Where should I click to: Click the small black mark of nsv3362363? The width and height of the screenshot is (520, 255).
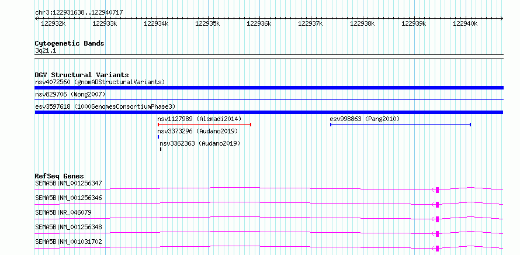click(x=161, y=149)
